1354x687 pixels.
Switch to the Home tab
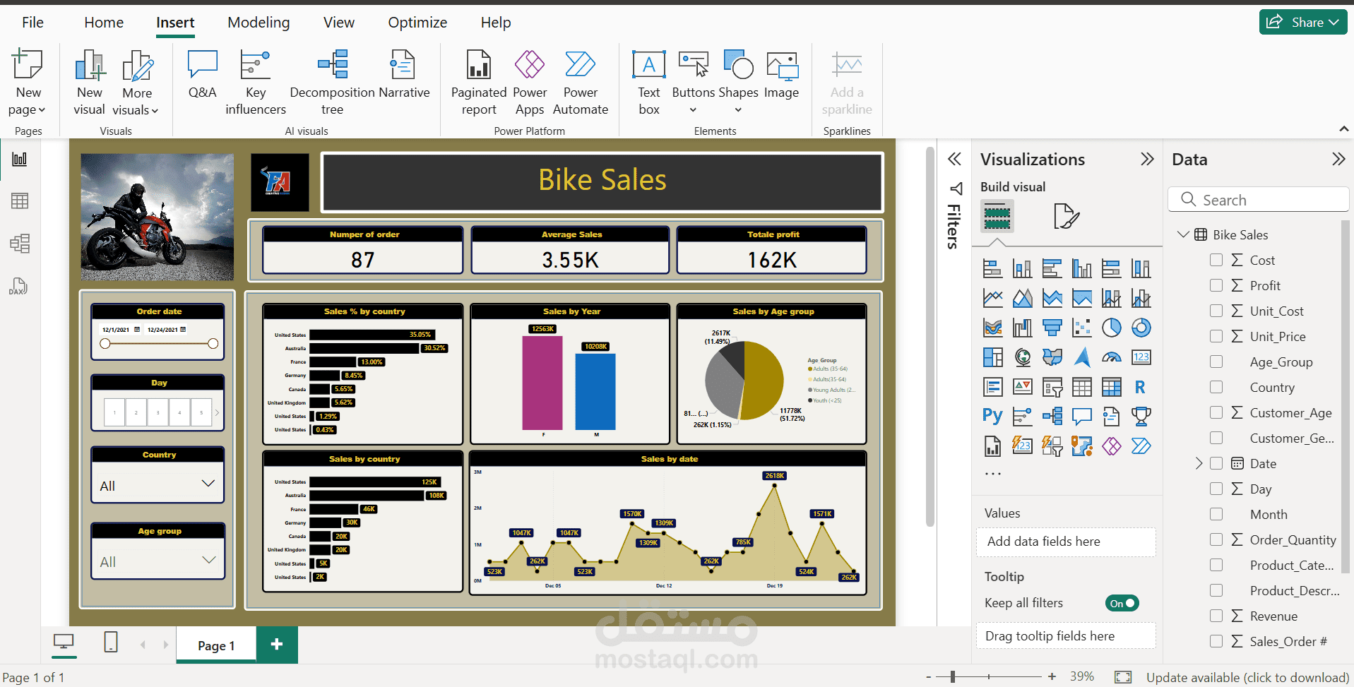pos(104,23)
